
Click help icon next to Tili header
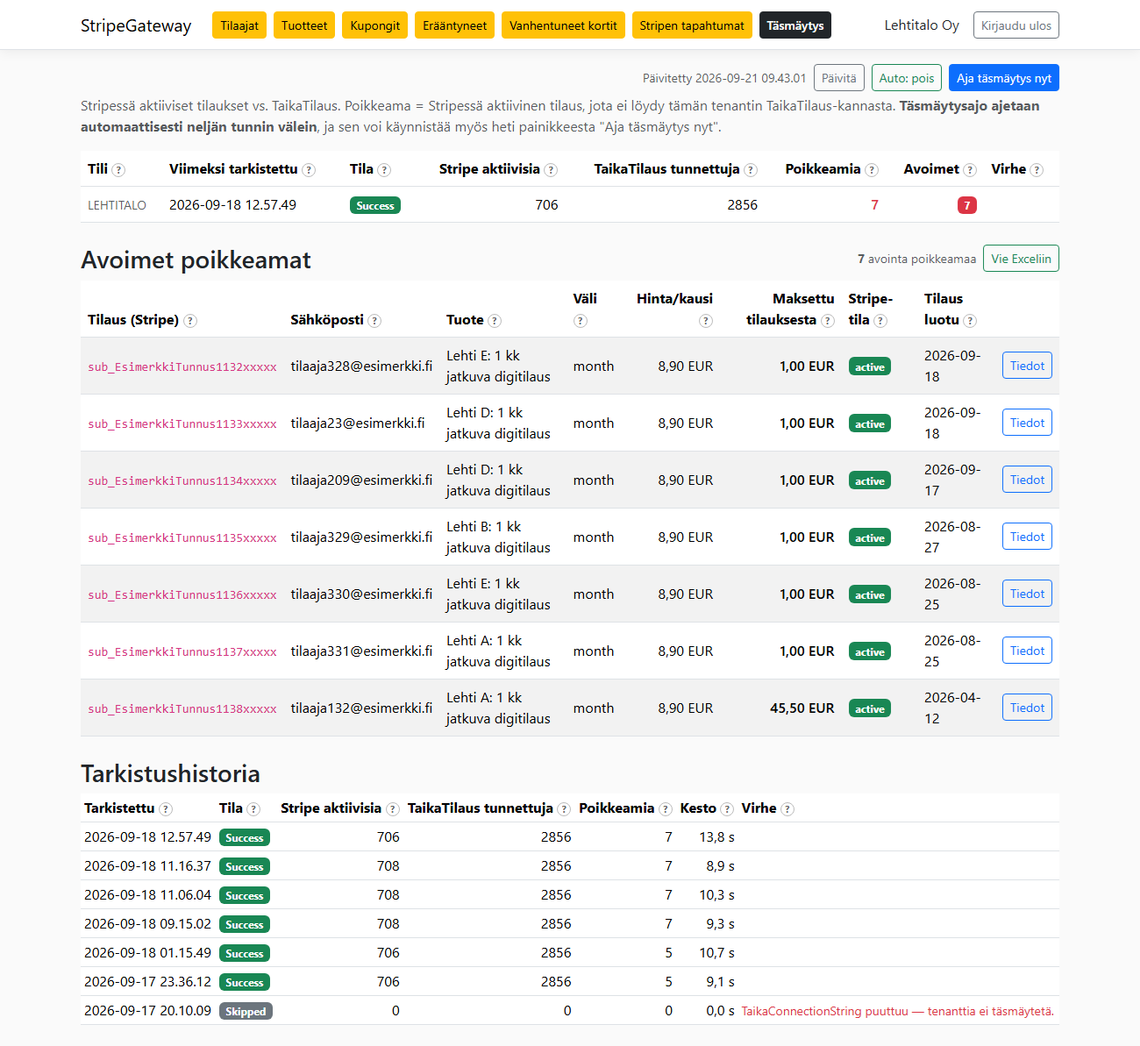pyautogui.click(x=119, y=170)
